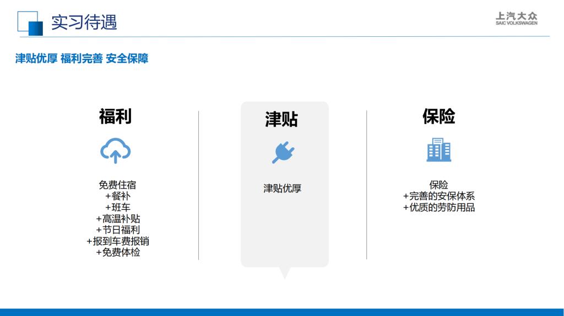Select the +完善的安保体系 text line
This screenshot has width=564, height=316.
(438, 196)
